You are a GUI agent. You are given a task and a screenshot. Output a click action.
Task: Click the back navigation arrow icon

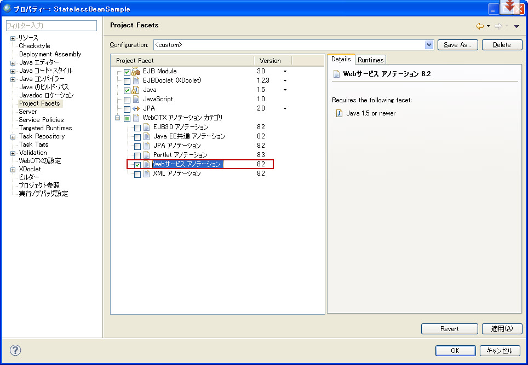pyautogui.click(x=480, y=26)
